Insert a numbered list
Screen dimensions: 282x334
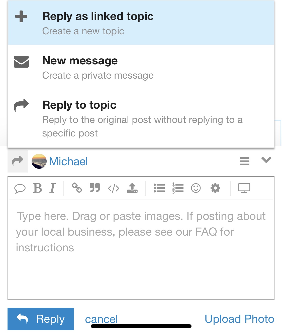click(x=178, y=188)
